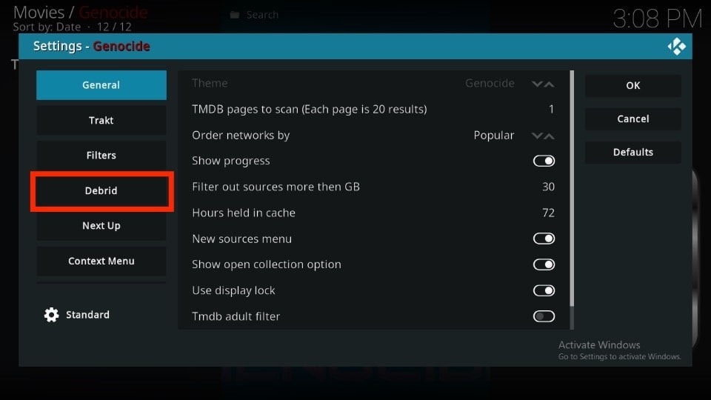Viewport: 711px width, 400px height.
Task: Click the 3:08 PM clock
Action: 657,19
